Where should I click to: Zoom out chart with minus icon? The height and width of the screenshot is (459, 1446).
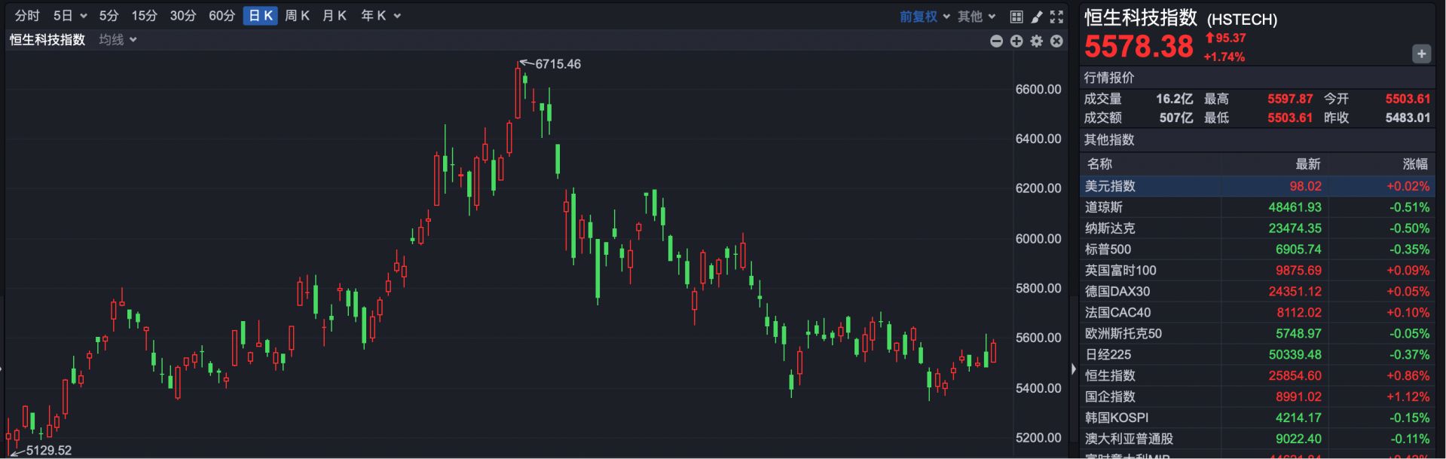996,41
